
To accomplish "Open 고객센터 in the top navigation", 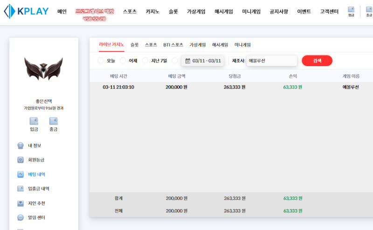I will click(329, 11).
